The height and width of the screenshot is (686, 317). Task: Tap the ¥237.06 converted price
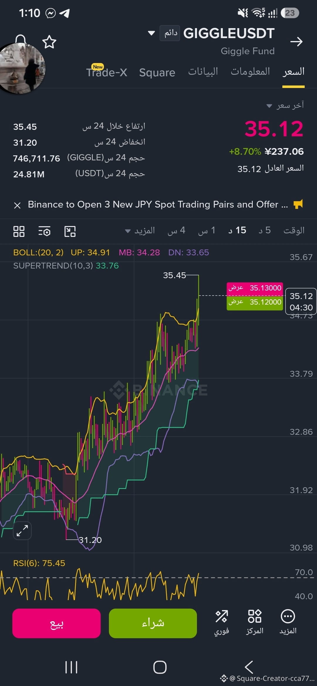[284, 152]
